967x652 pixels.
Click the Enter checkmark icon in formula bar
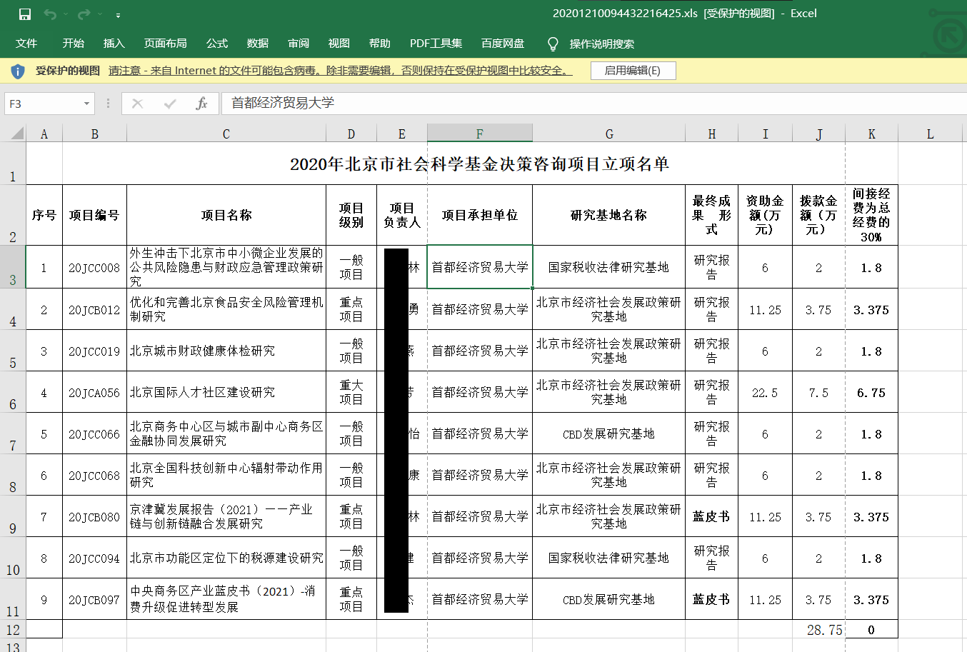[170, 104]
